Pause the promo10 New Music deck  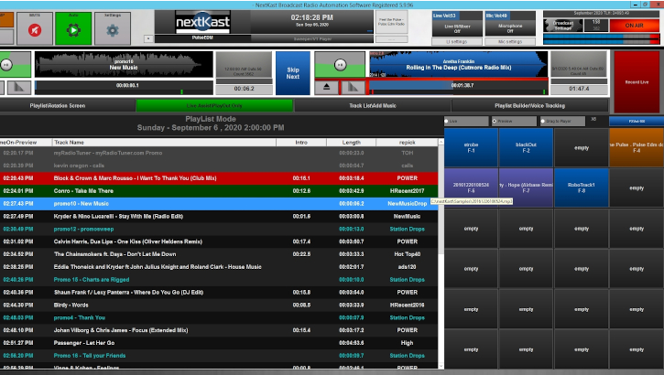(6, 65)
